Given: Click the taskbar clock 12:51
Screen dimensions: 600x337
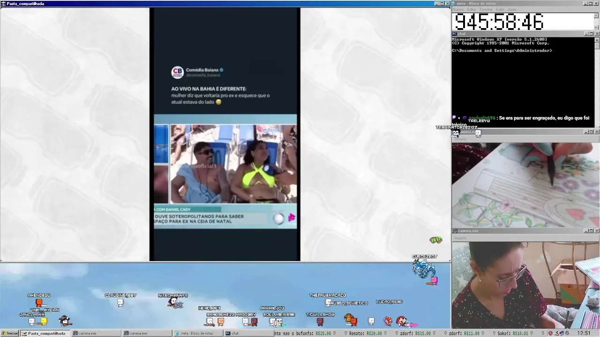Looking at the screenshot, I should 584,333.
